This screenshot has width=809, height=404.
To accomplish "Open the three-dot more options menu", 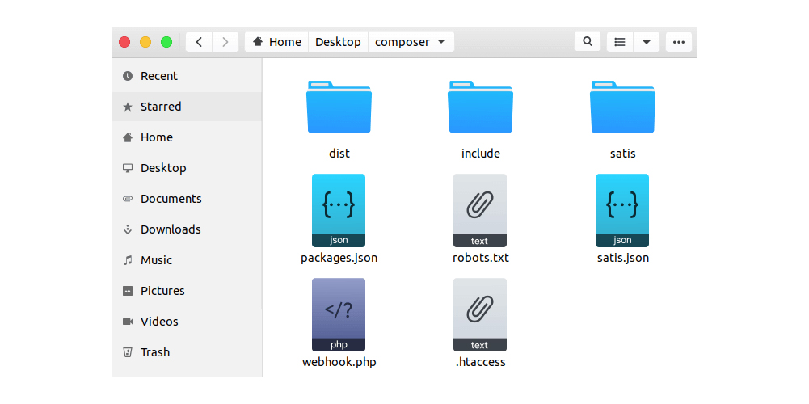I will tap(678, 42).
